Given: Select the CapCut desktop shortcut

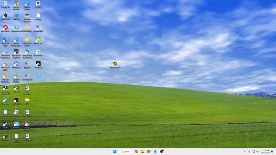Looking at the screenshot, I should pyautogui.click(x=38, y=5).
